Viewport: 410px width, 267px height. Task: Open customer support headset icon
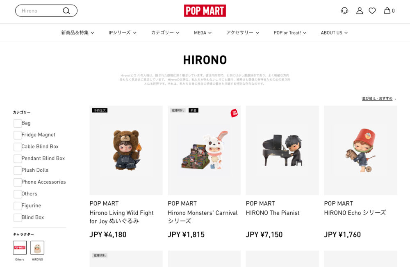tap(344, 11)
